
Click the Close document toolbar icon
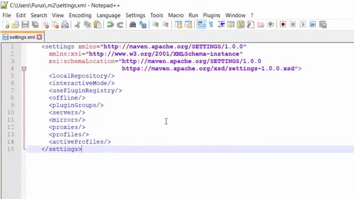pyautogui.click(x=45, y=24)
